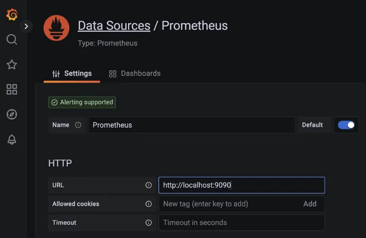Click the Add button for cookies
This screenshot has height=238, width=366.
310,204
